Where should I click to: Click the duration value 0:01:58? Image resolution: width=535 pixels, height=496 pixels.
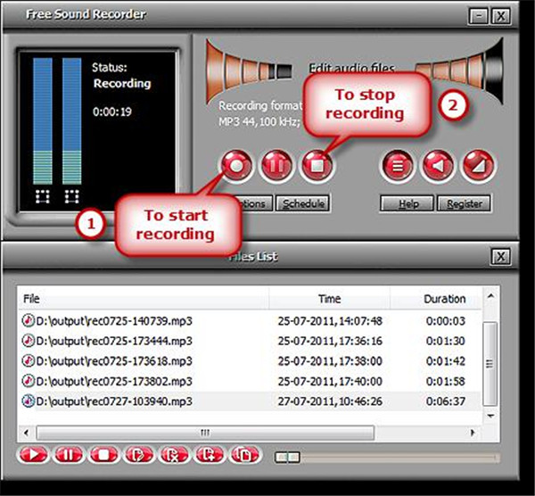[x=446, y=381]
